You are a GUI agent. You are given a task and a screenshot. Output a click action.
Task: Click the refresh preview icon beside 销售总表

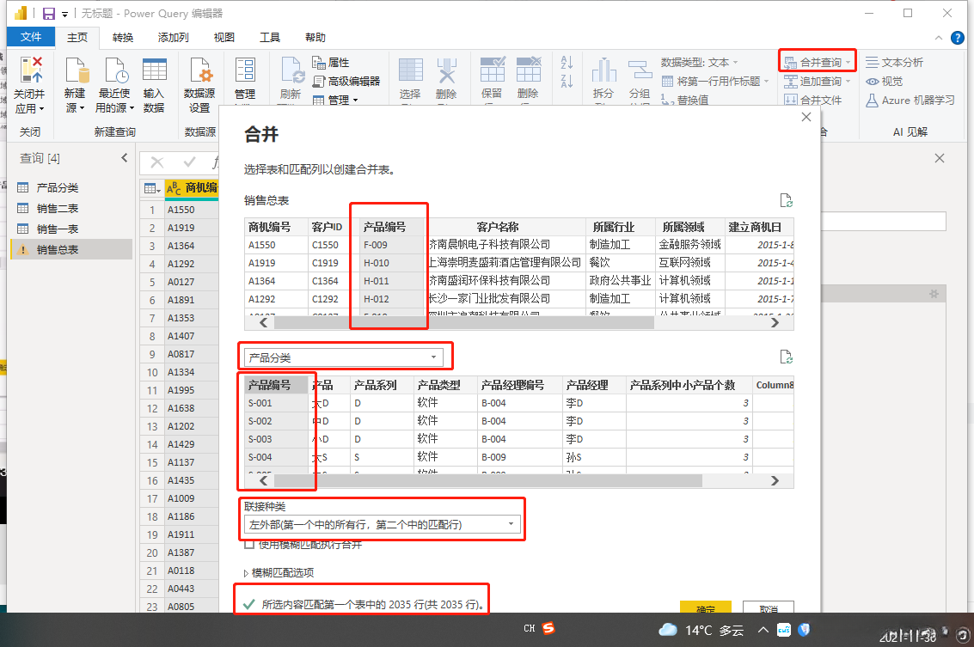pos(785,201)
